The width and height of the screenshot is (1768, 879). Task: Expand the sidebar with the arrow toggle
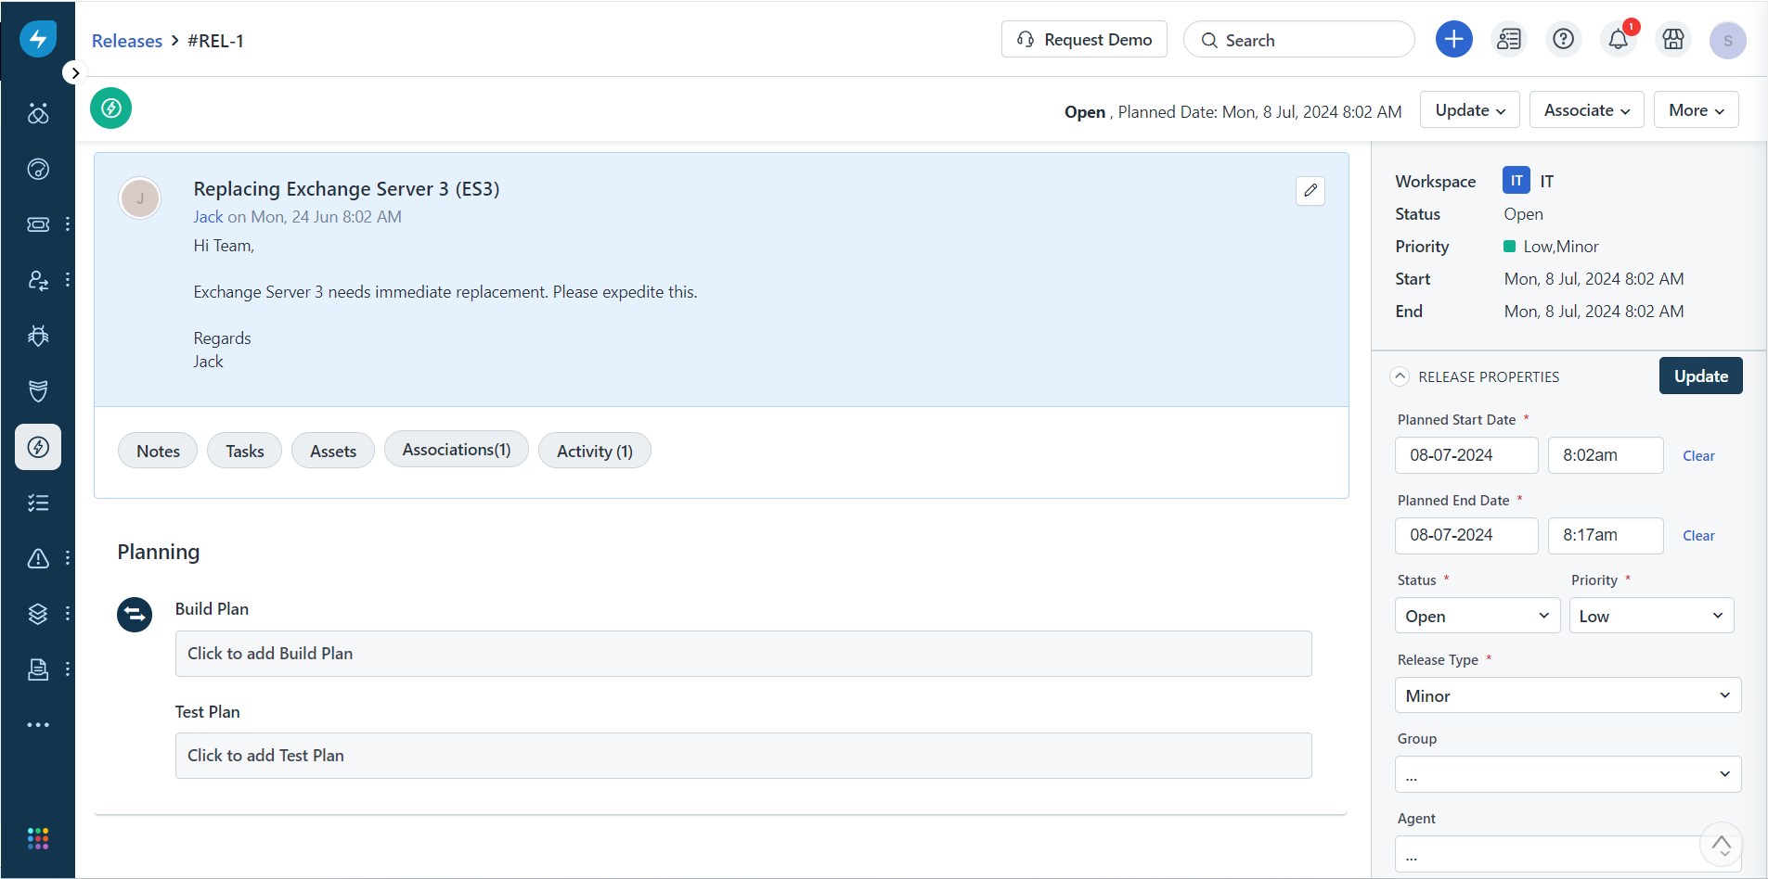click(74, 72)
